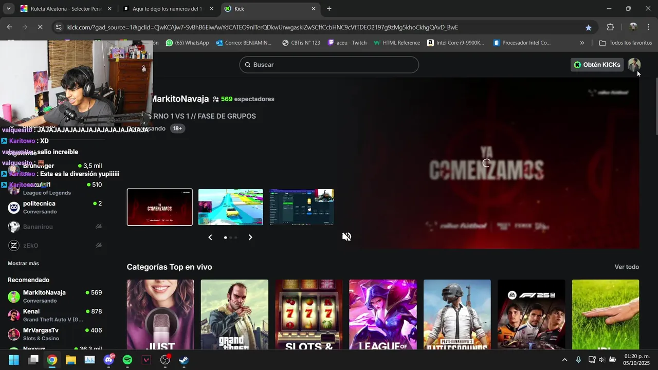Go to previous carousel slide

[210, 237]
